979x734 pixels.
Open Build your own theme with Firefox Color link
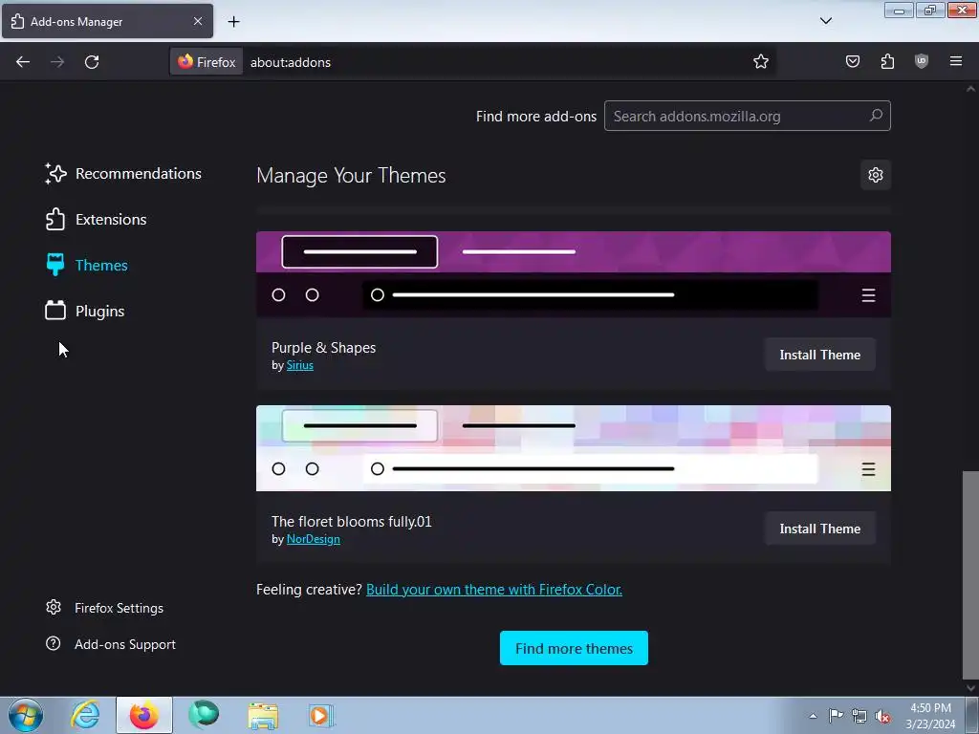494,589
